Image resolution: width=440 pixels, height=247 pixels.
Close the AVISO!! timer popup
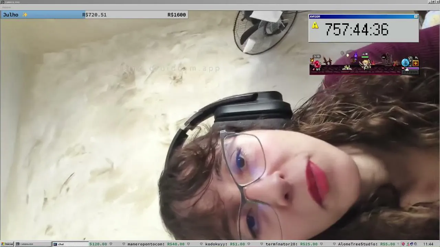pos(416,16)
